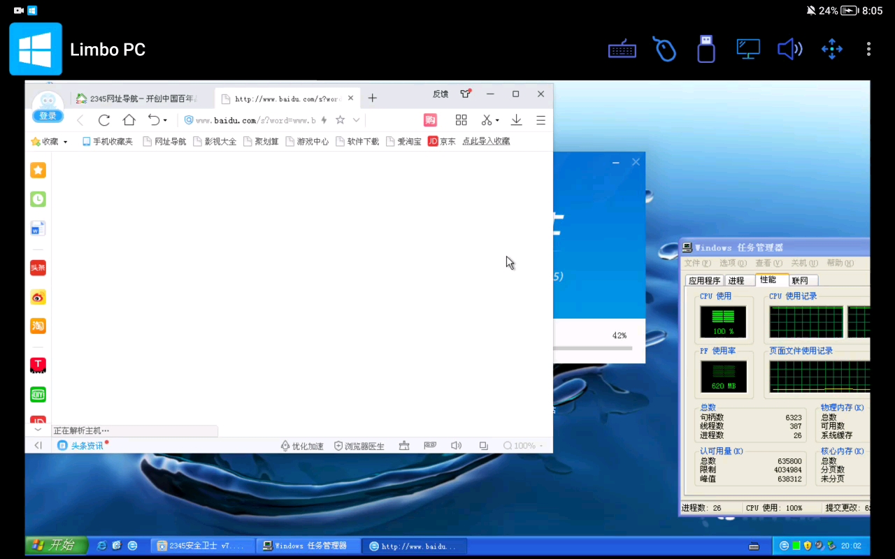
Task: Click the browser back arrow
Action: pos(80,120)
